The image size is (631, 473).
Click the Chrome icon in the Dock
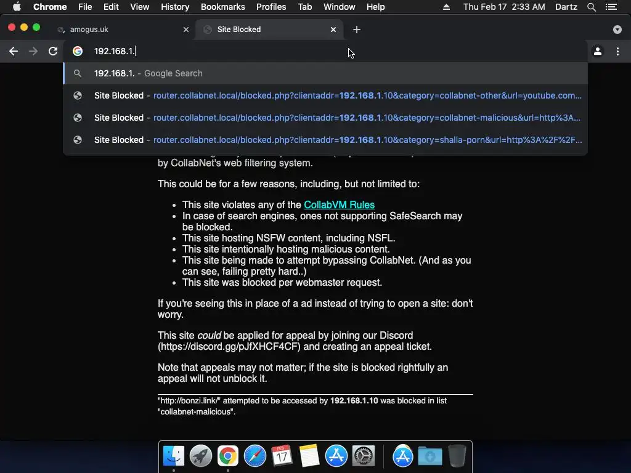228,456
